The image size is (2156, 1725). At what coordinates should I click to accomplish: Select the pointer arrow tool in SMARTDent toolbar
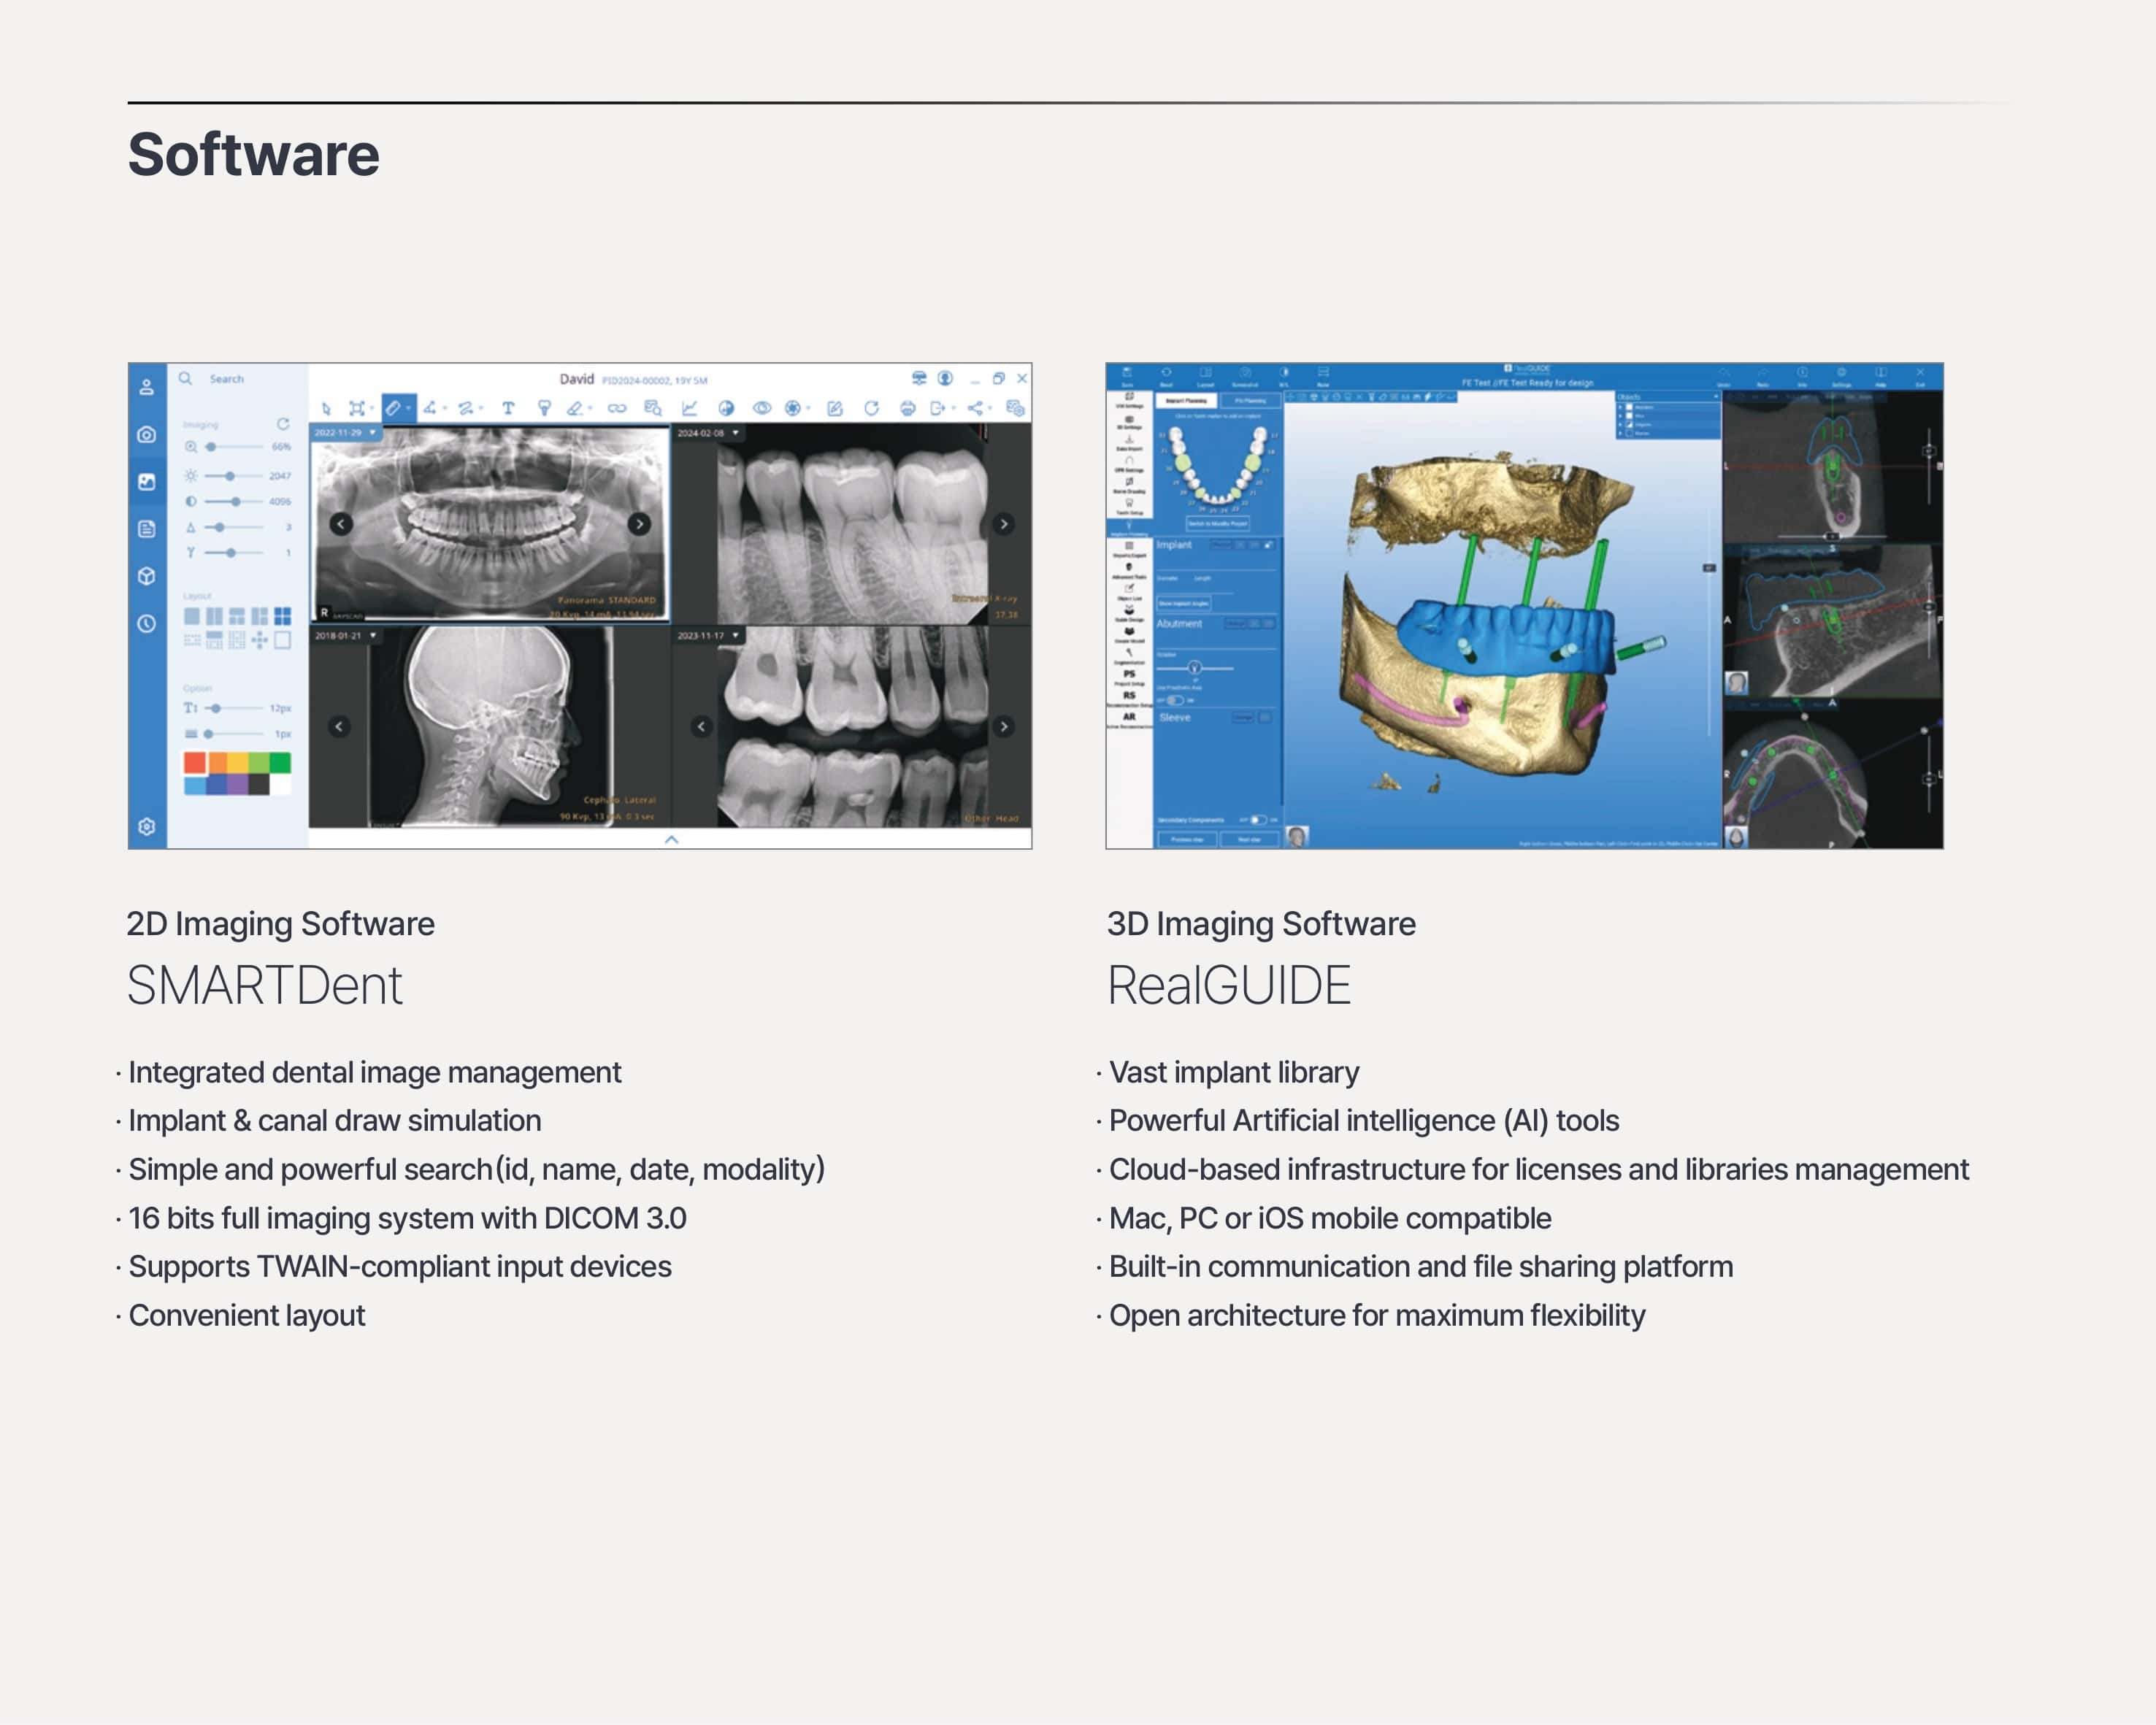327,409
